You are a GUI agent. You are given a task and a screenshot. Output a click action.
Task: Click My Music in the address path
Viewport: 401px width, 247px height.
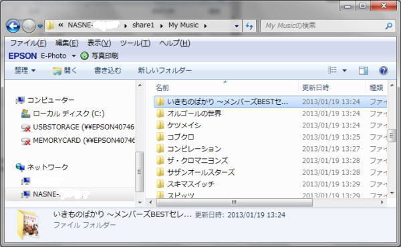pyautogui.click(x=183, y=25)
